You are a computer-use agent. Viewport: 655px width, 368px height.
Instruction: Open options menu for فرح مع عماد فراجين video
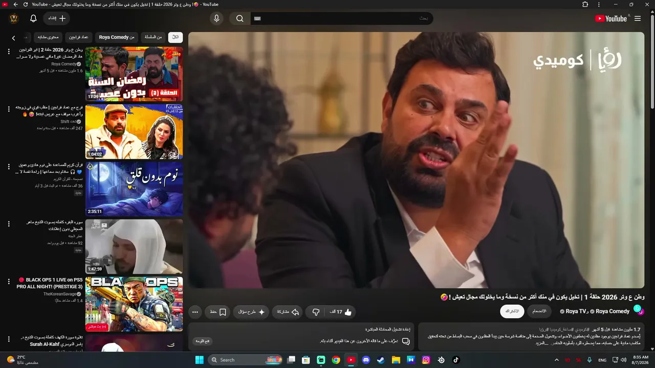[x=9, y=109]
